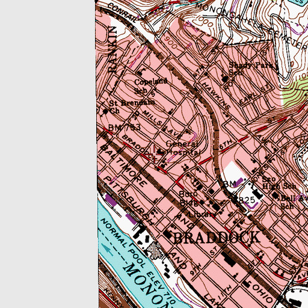This screenshot has width=308, height=308.
Task: Select the EARL ST street label
Action: coord(254,94)
